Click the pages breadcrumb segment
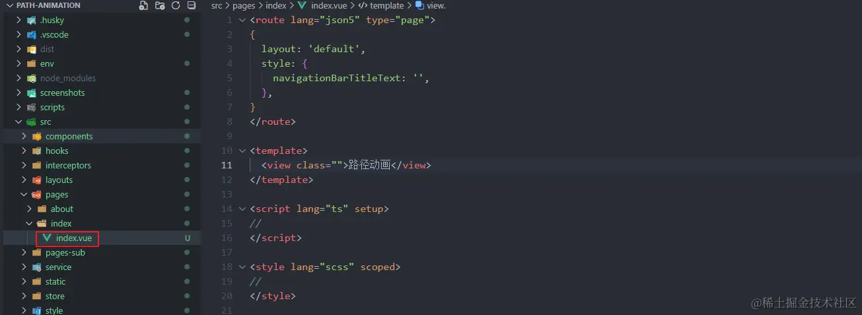 click(x=244, y=5)
